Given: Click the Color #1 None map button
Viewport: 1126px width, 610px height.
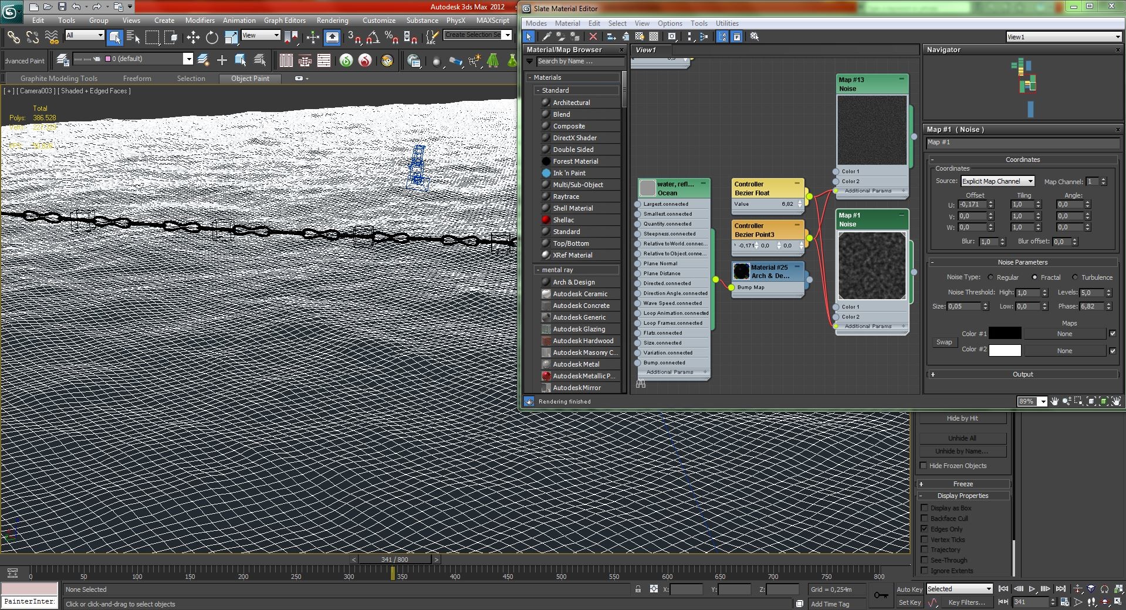Looking at the screenshot, I should pos(1064,334).
